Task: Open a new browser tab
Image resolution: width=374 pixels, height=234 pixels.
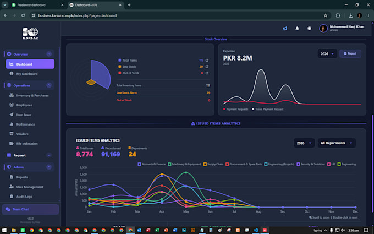Action: click(129, 5)
